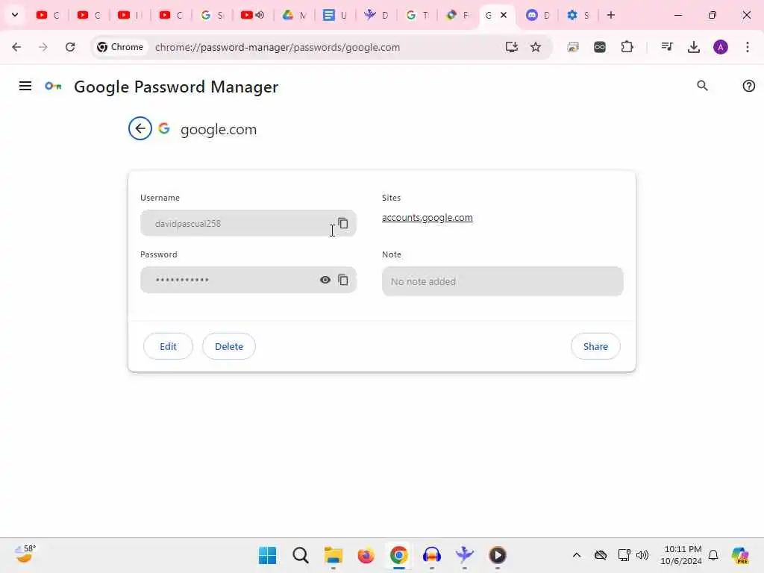
Task: Switch to the Settings tab
Action: point(578,15)
